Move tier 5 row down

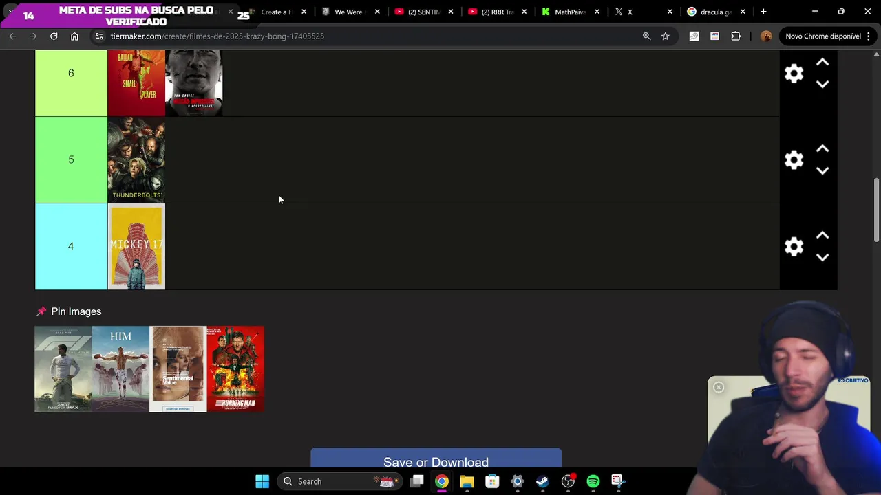pos(822,170)
